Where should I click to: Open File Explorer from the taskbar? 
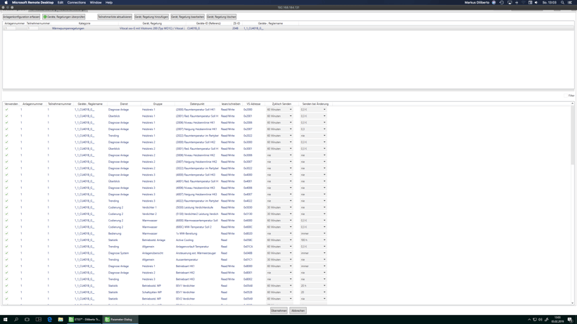(x=61, y=320)
